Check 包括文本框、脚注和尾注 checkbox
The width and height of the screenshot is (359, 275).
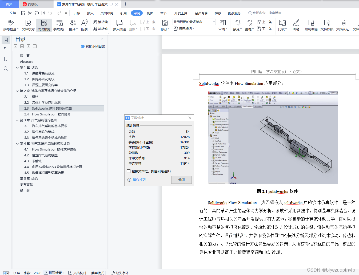[129, 171]
